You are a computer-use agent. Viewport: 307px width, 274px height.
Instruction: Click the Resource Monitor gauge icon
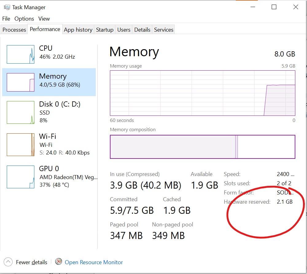[x=59, y=262]
